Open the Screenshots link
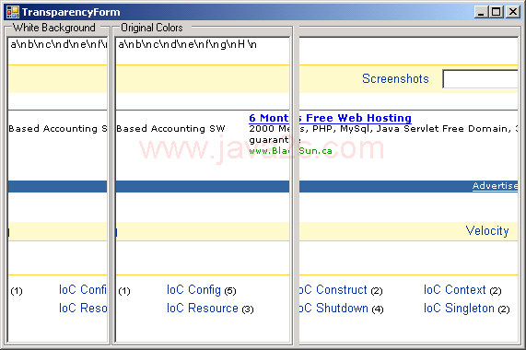This screenshot has height=350, width=526. tap(395, 79)
